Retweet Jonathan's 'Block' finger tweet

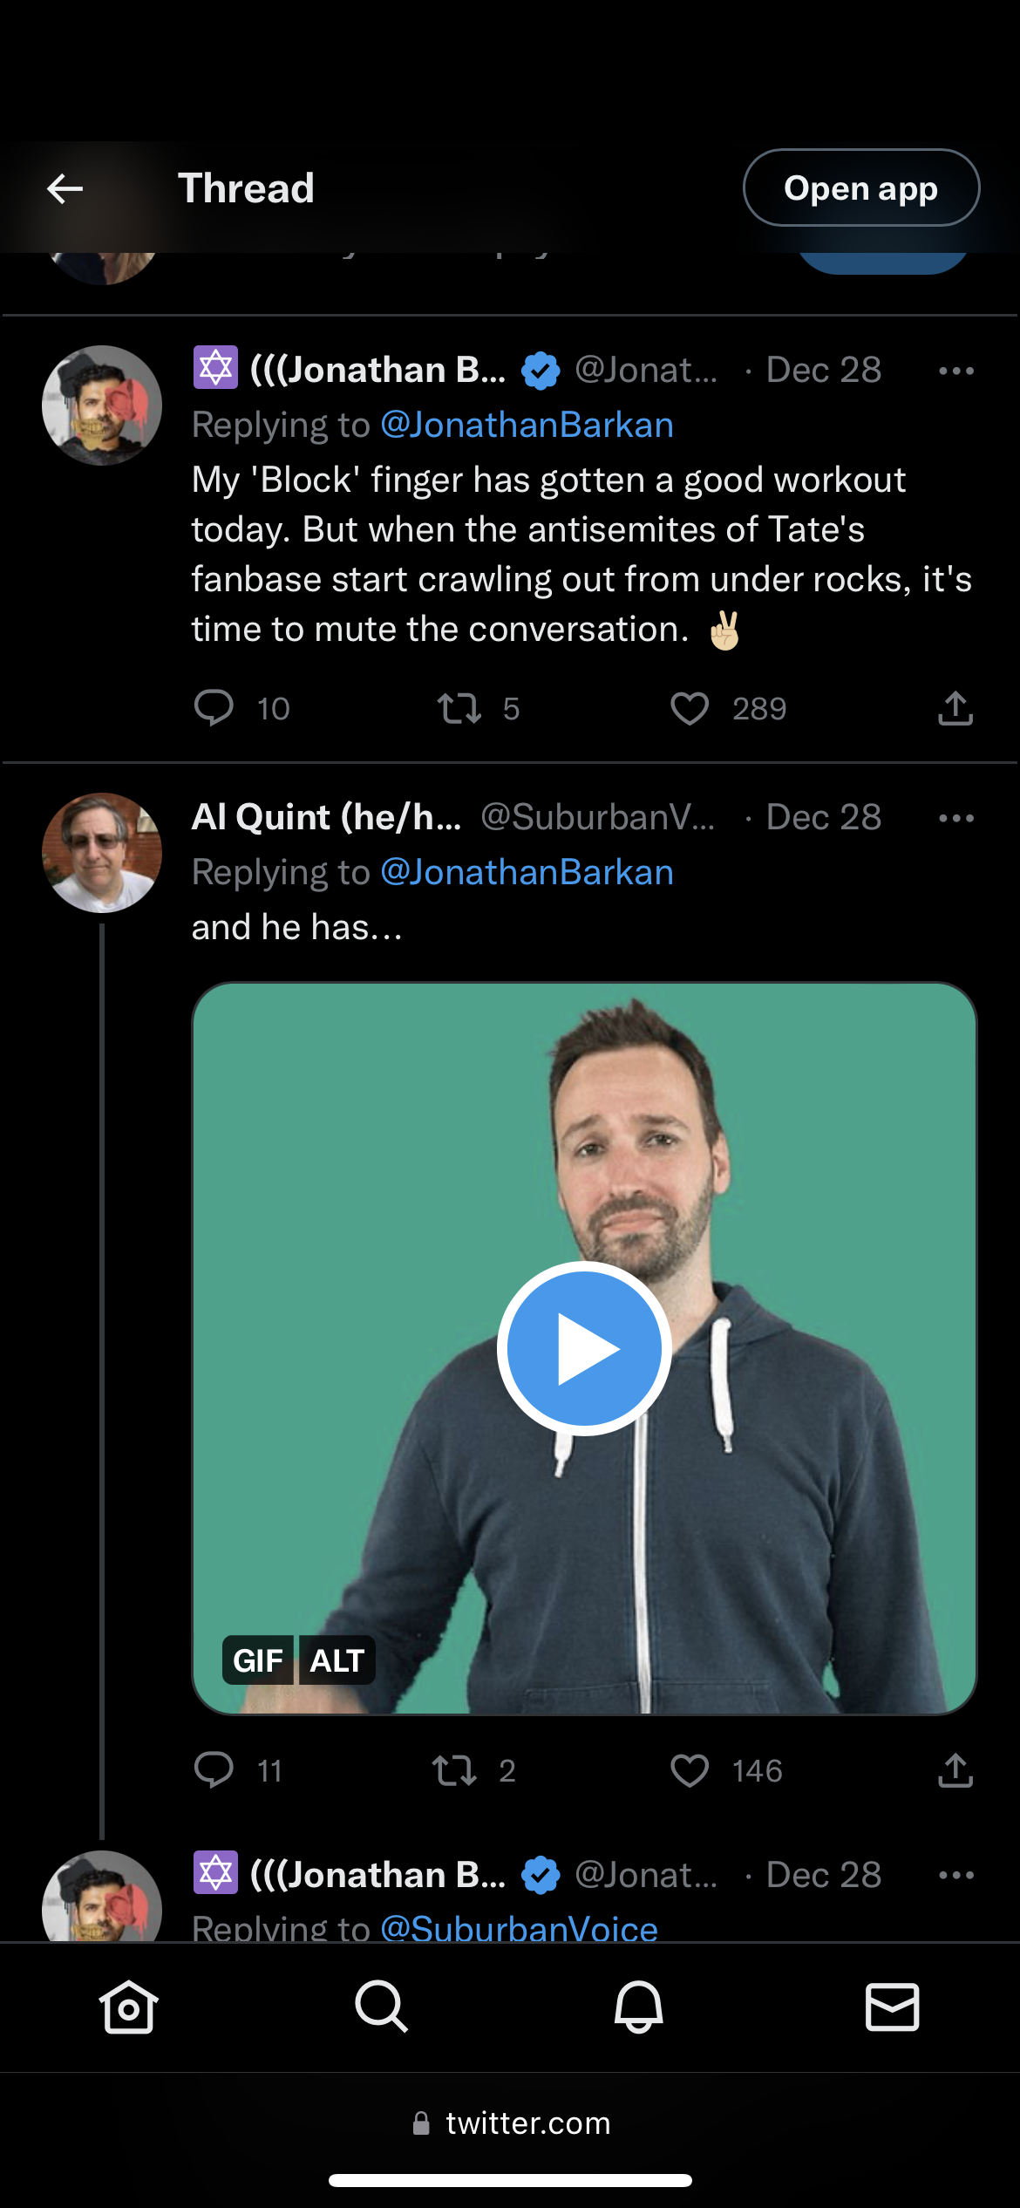click(459, 708)
